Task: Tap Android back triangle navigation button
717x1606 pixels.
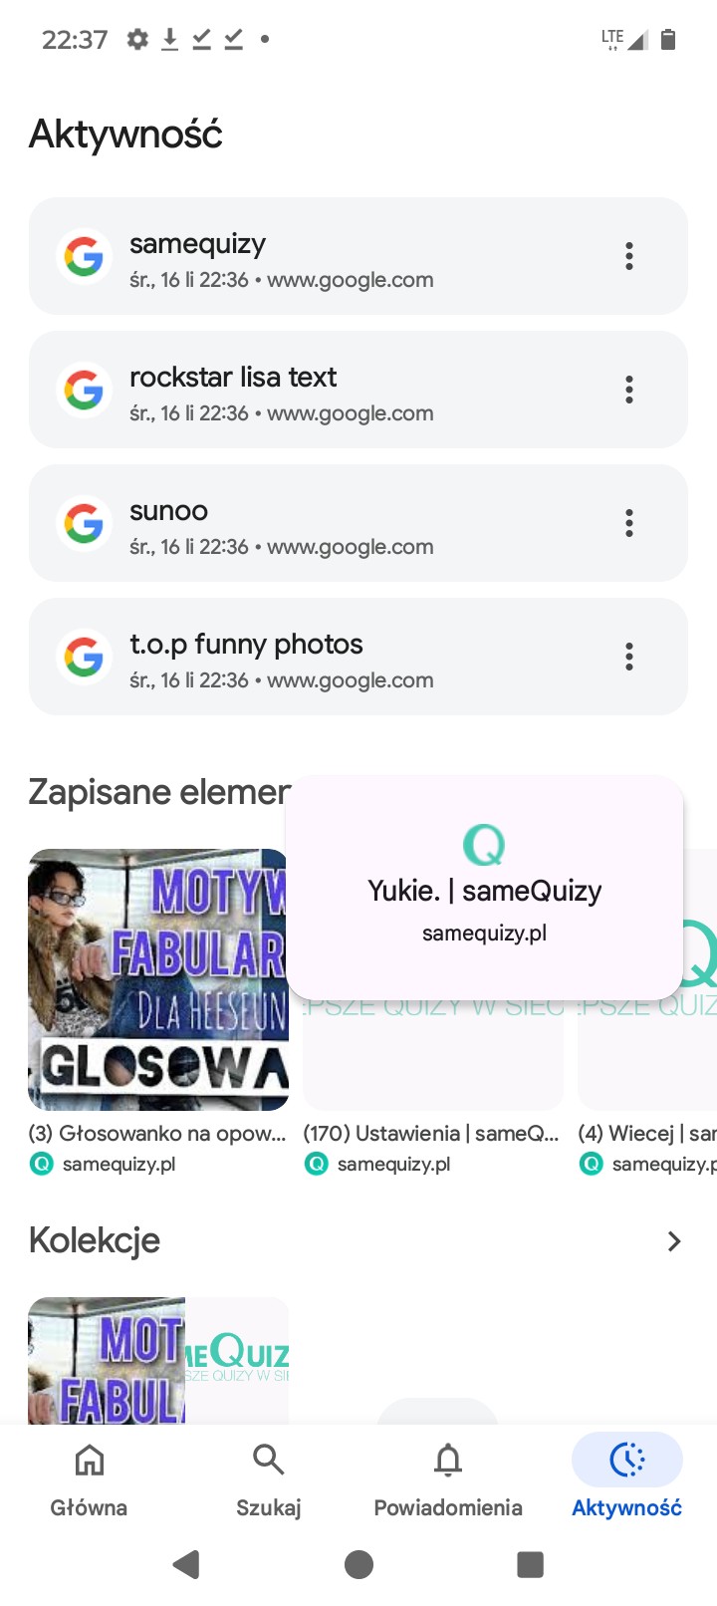Action: coord(186,1564)
